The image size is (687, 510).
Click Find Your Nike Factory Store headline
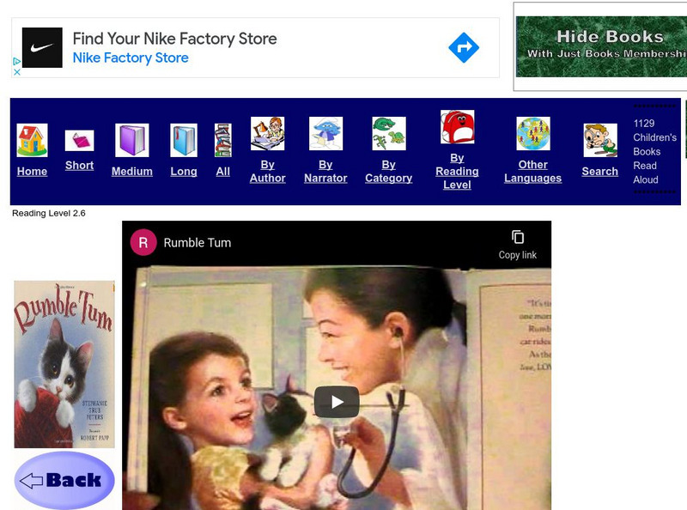click(174, 39)
